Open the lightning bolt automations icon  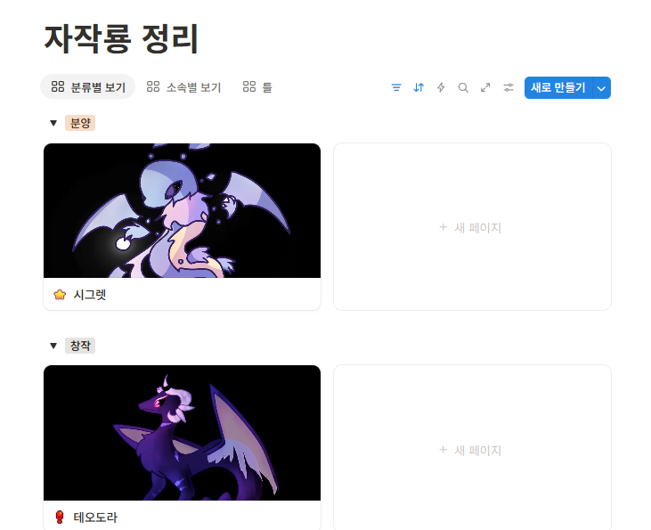tap(441, 87)
